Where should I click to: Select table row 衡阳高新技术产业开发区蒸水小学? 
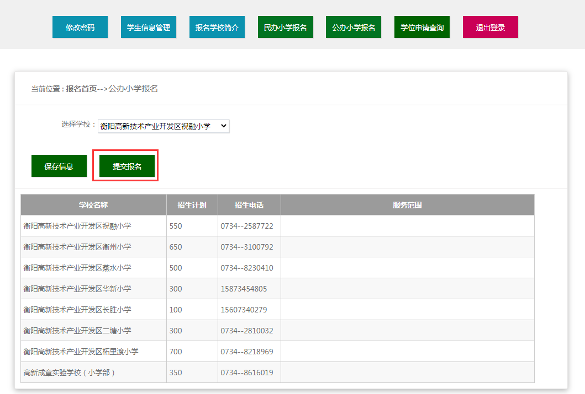[277, 268]
